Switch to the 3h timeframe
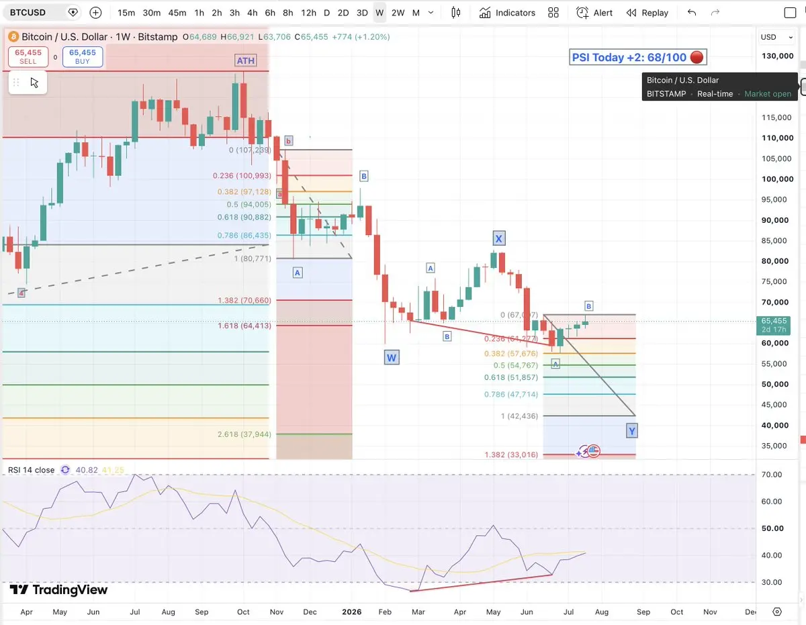 234,13
